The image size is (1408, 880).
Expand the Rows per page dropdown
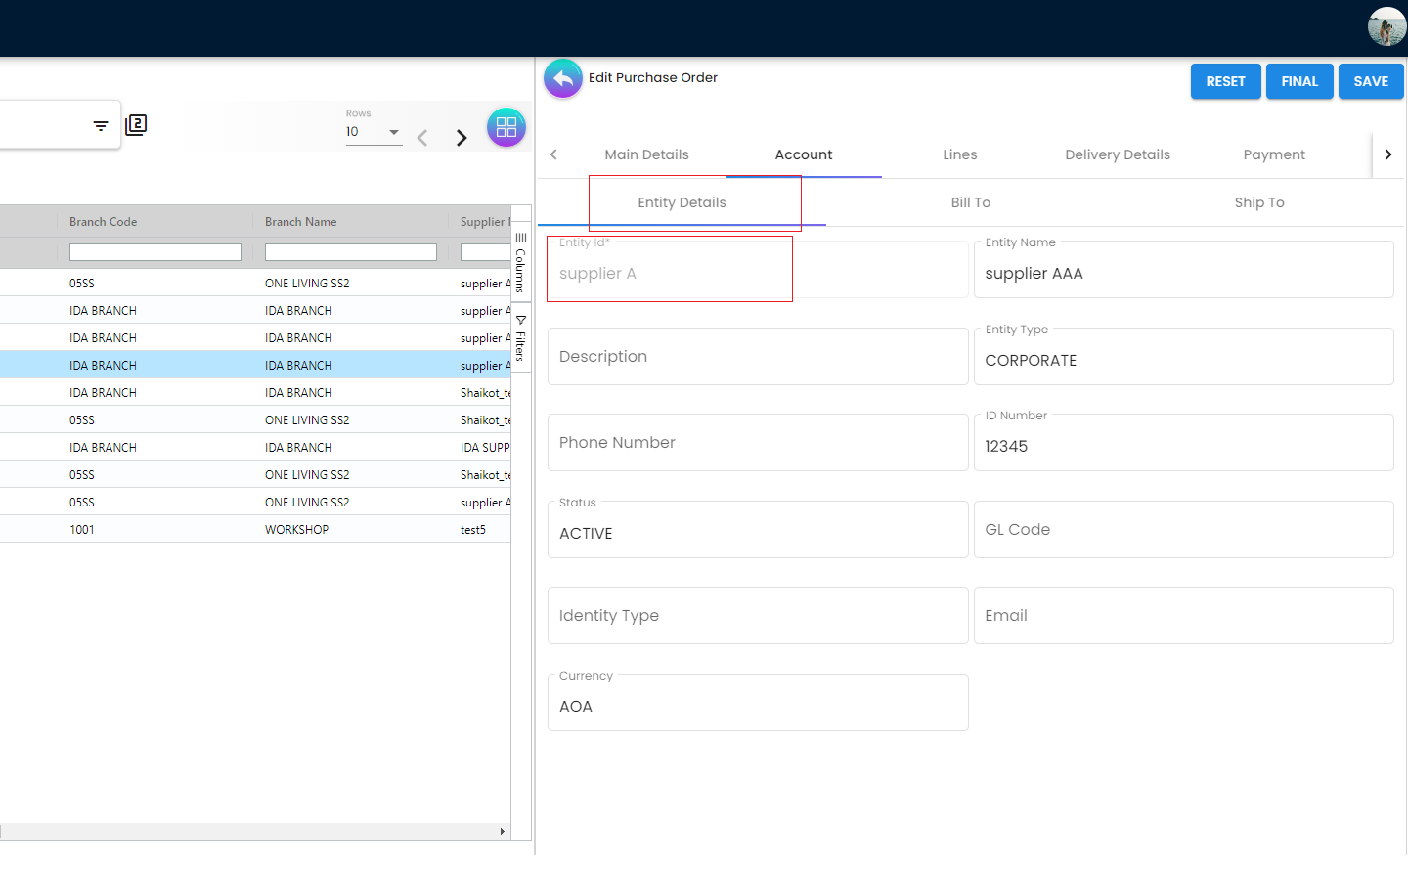coord(393,132)
